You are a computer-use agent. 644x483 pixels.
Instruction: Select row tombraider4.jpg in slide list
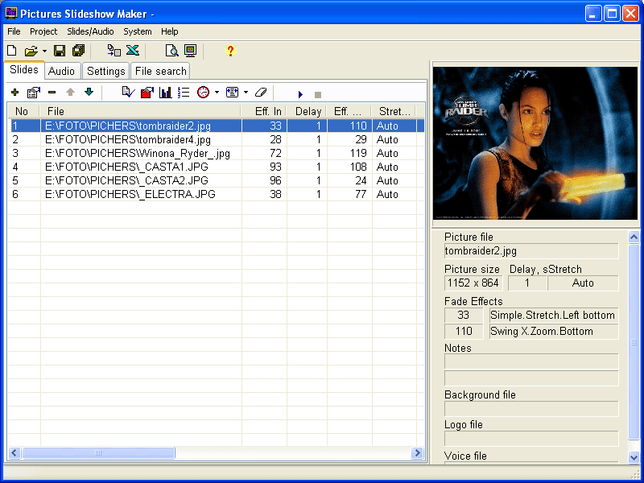[x=216, y=139]
